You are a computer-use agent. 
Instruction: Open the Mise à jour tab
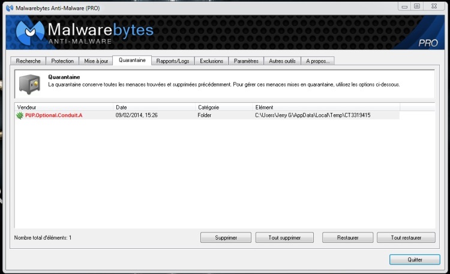96,61
